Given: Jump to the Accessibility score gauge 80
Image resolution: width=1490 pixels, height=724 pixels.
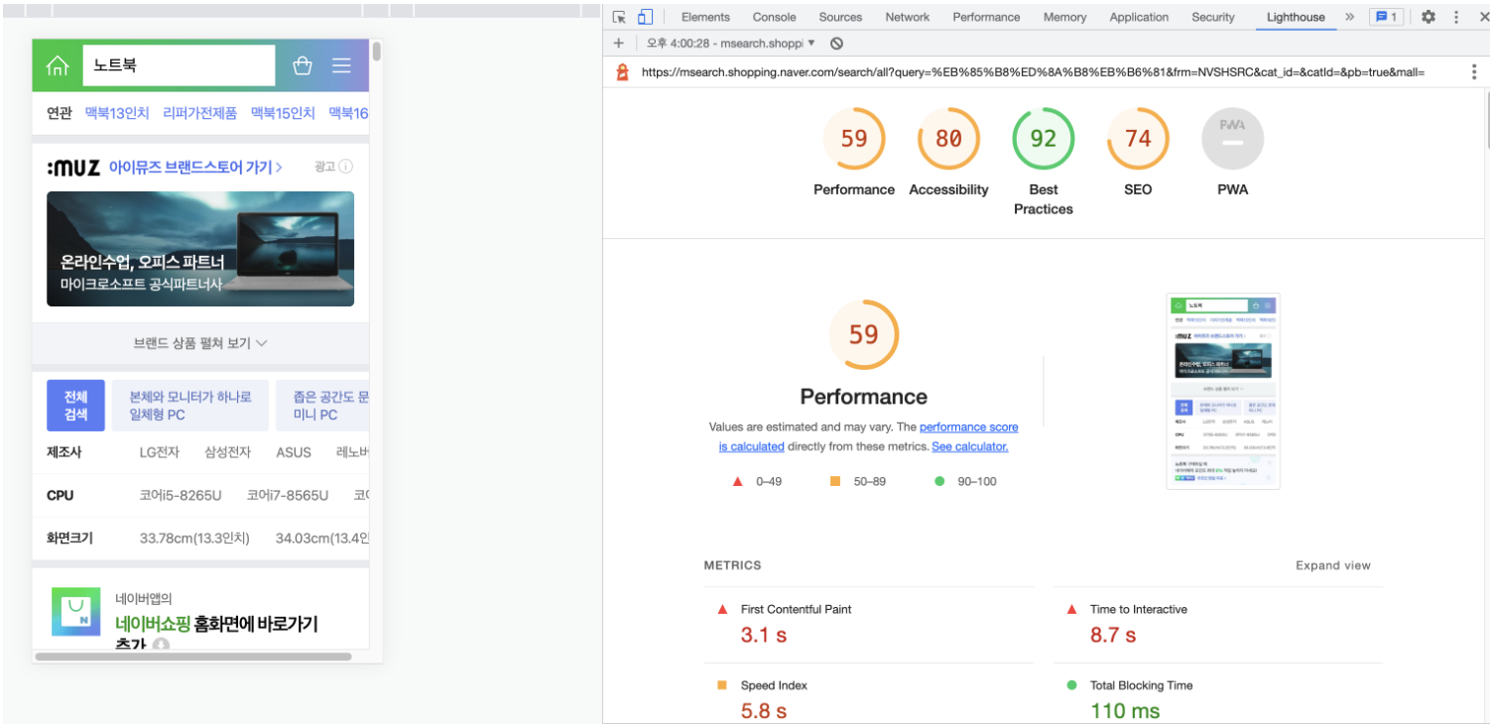Looking at the screenshot, I should coord(948,152).
